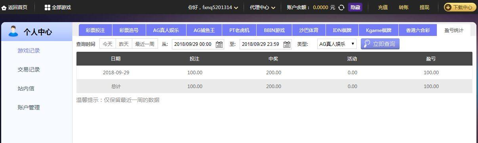Expand the 类型 dropdown showing AG真人娱乐
Screen dimensions: 478x143
point(337,44)
